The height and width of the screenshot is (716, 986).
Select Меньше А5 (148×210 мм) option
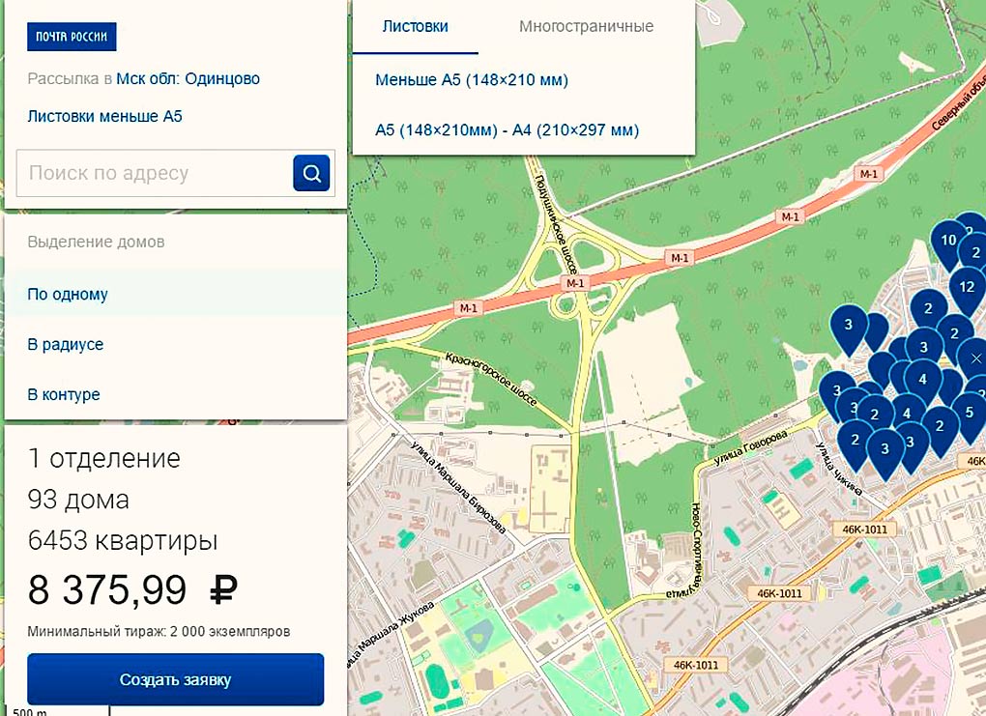pyautogui.click(x=472, y=80)
